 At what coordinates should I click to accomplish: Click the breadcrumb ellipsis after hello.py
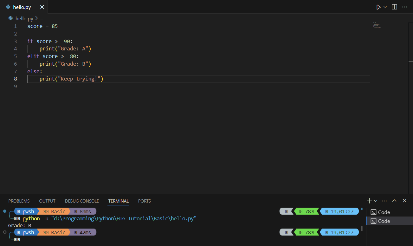41,19
